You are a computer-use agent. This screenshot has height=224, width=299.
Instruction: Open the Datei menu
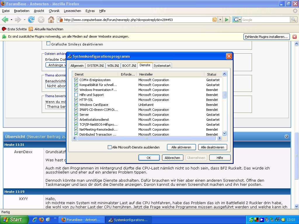pos(6,11)
